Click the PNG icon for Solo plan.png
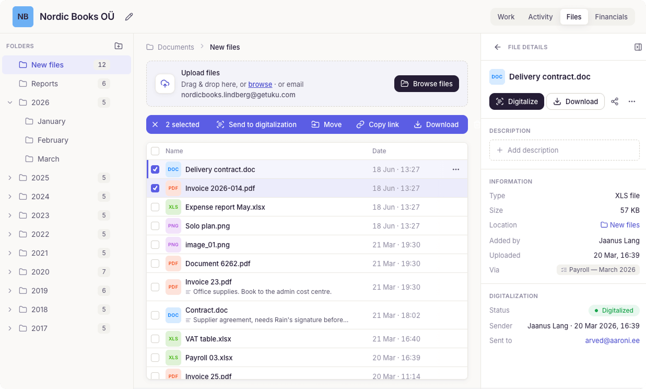The image size is (646, 389). coord(173,226)
